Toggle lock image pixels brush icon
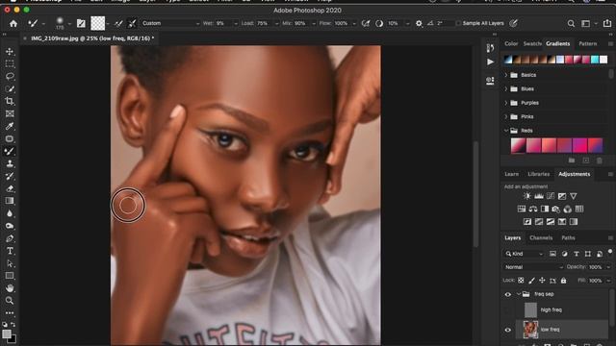Screen dimensions: 616x346 531,281
